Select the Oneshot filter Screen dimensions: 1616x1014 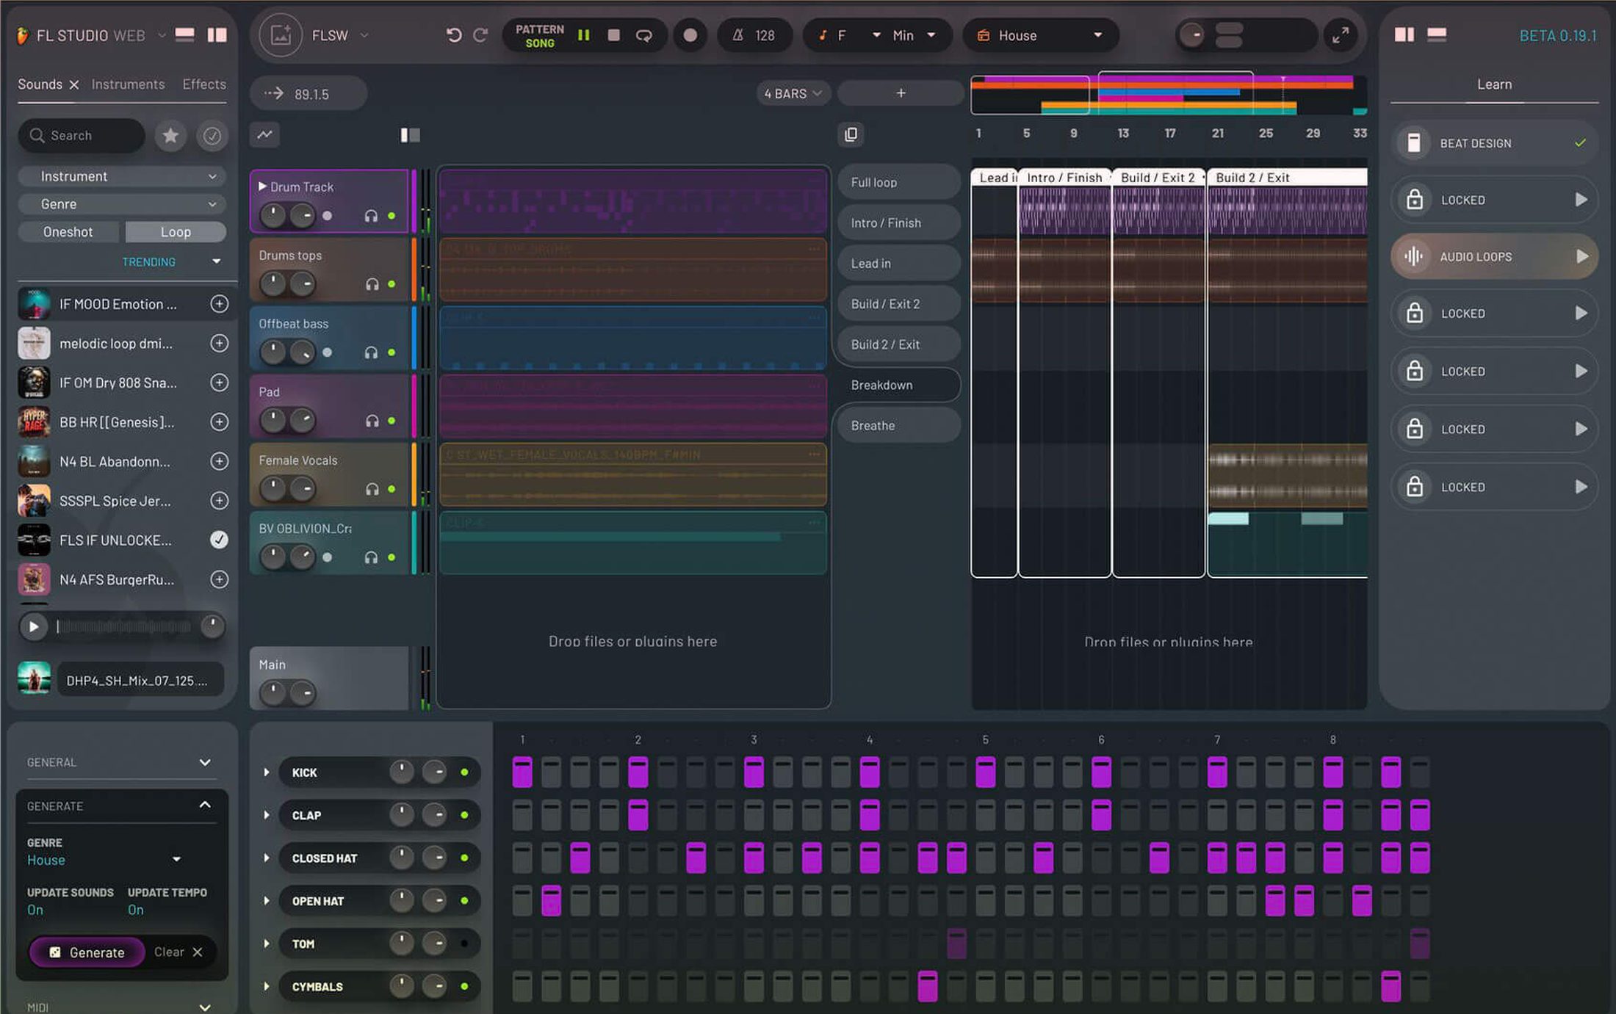[x=68, y=232]
